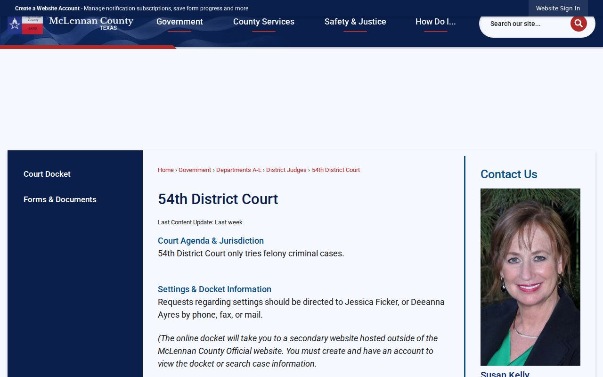Open the County Services menu
Viewport: 603px width, 377px height.
point(264,22)
